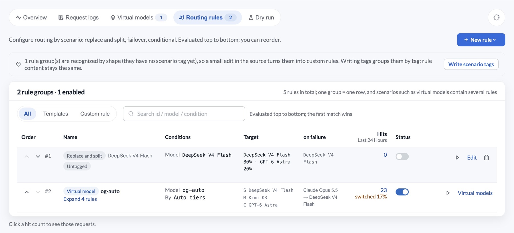Click Write scenario tags button

click(471, 64)
